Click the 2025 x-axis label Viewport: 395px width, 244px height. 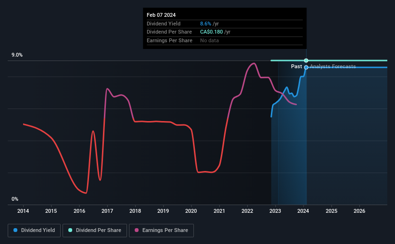[x=331, y=211]
